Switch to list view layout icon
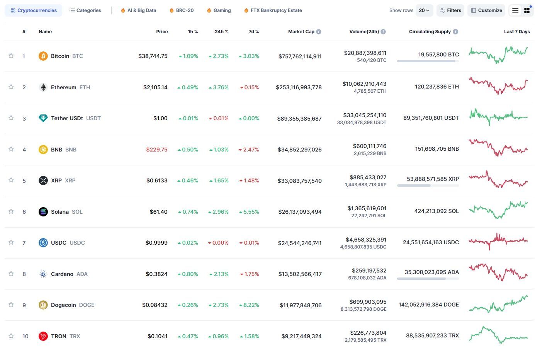 tap(515, 10)
